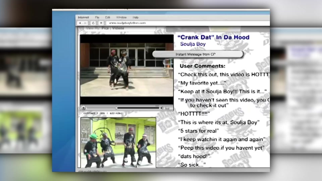
Task: Open the Instant Message from CP notification
Action: pos(198,54)
